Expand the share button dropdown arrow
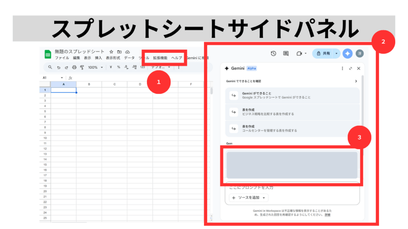This screenshot has width=408, height=229. tap(336, 53)
